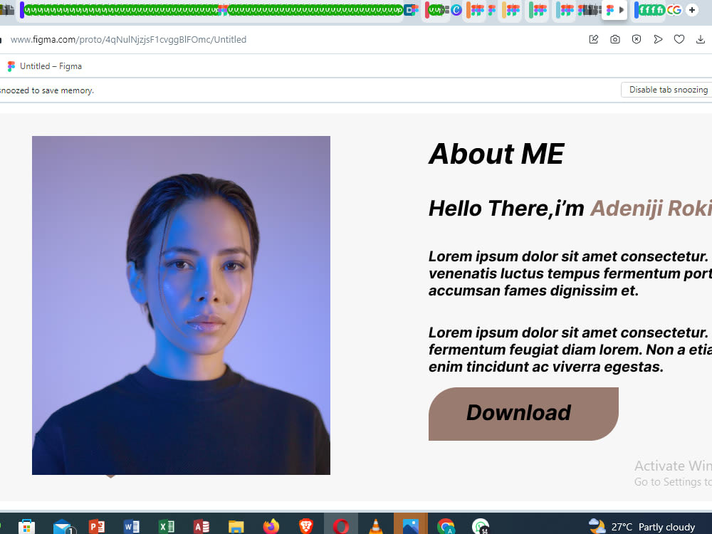
Task: Click the woman's portrait photo
Action: [x=181, y=305]
